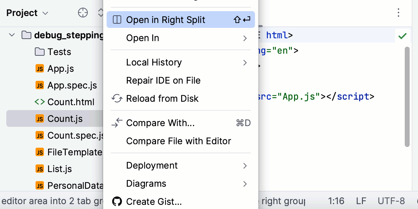Open the vertical ellipsis options menu
Image resolution: width=418 pixels, height=209 pixels.
tap(398, 13)
